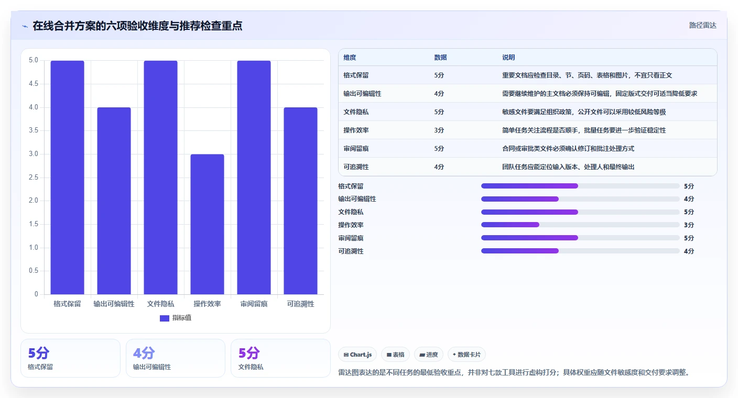Click the 输出可编辑性 bar in the chart
The image size is (738, 398).
click(x=114, y=201)
